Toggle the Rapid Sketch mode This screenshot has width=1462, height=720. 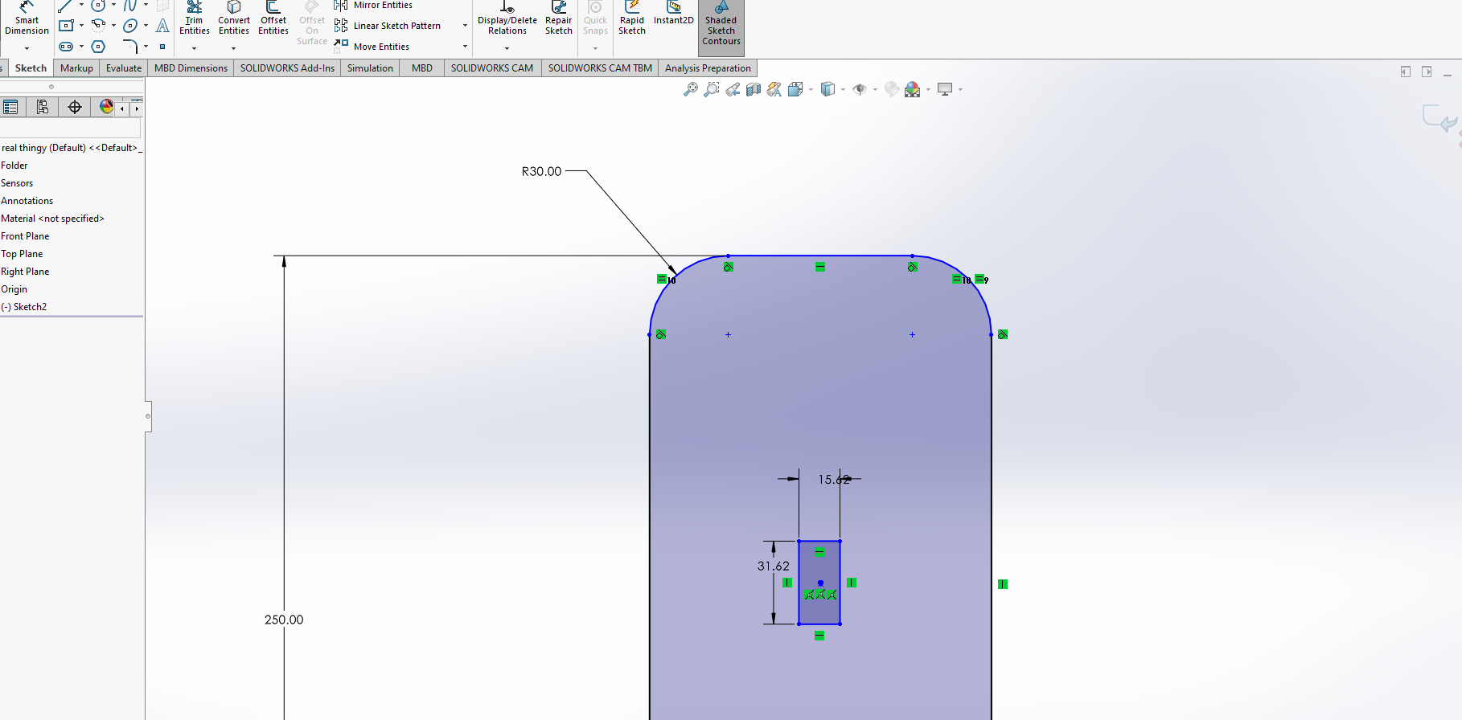point(631,19)
